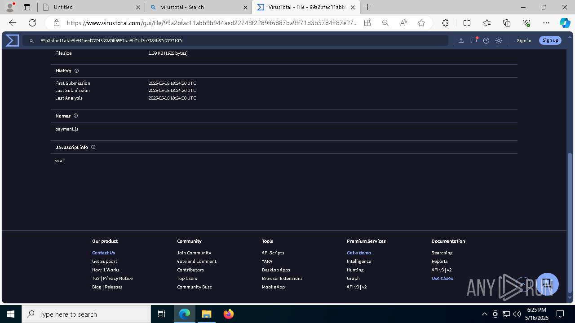Open the Edge settings and more menu

546,23
